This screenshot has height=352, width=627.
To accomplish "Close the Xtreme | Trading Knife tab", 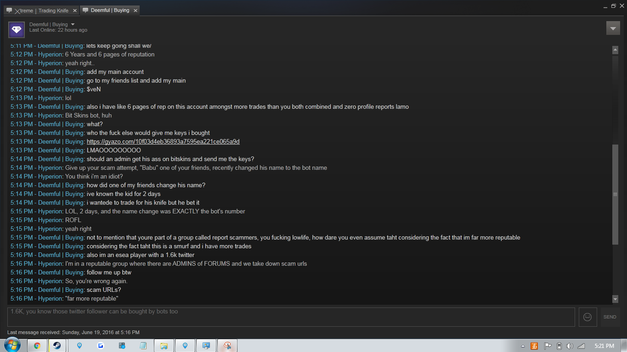I will coord(74,11).
